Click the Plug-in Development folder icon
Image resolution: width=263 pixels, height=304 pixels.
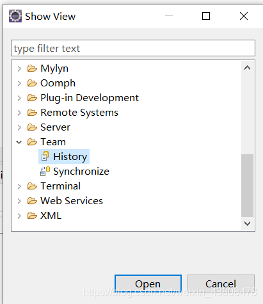(x=32, y=98)
